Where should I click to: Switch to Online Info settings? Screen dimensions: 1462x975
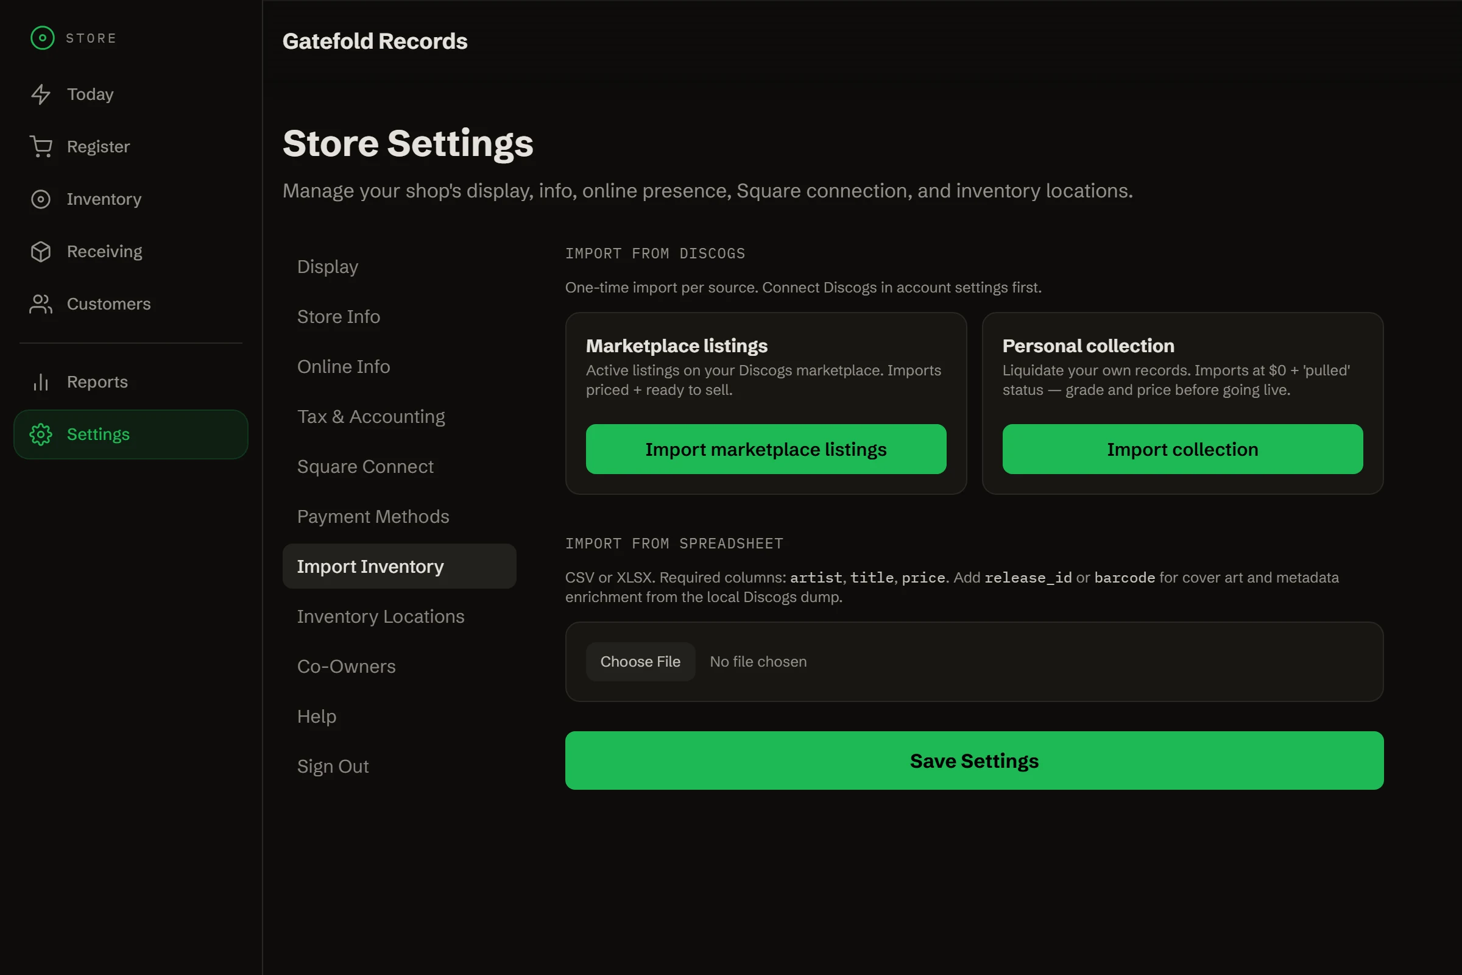tap(399, 367)
